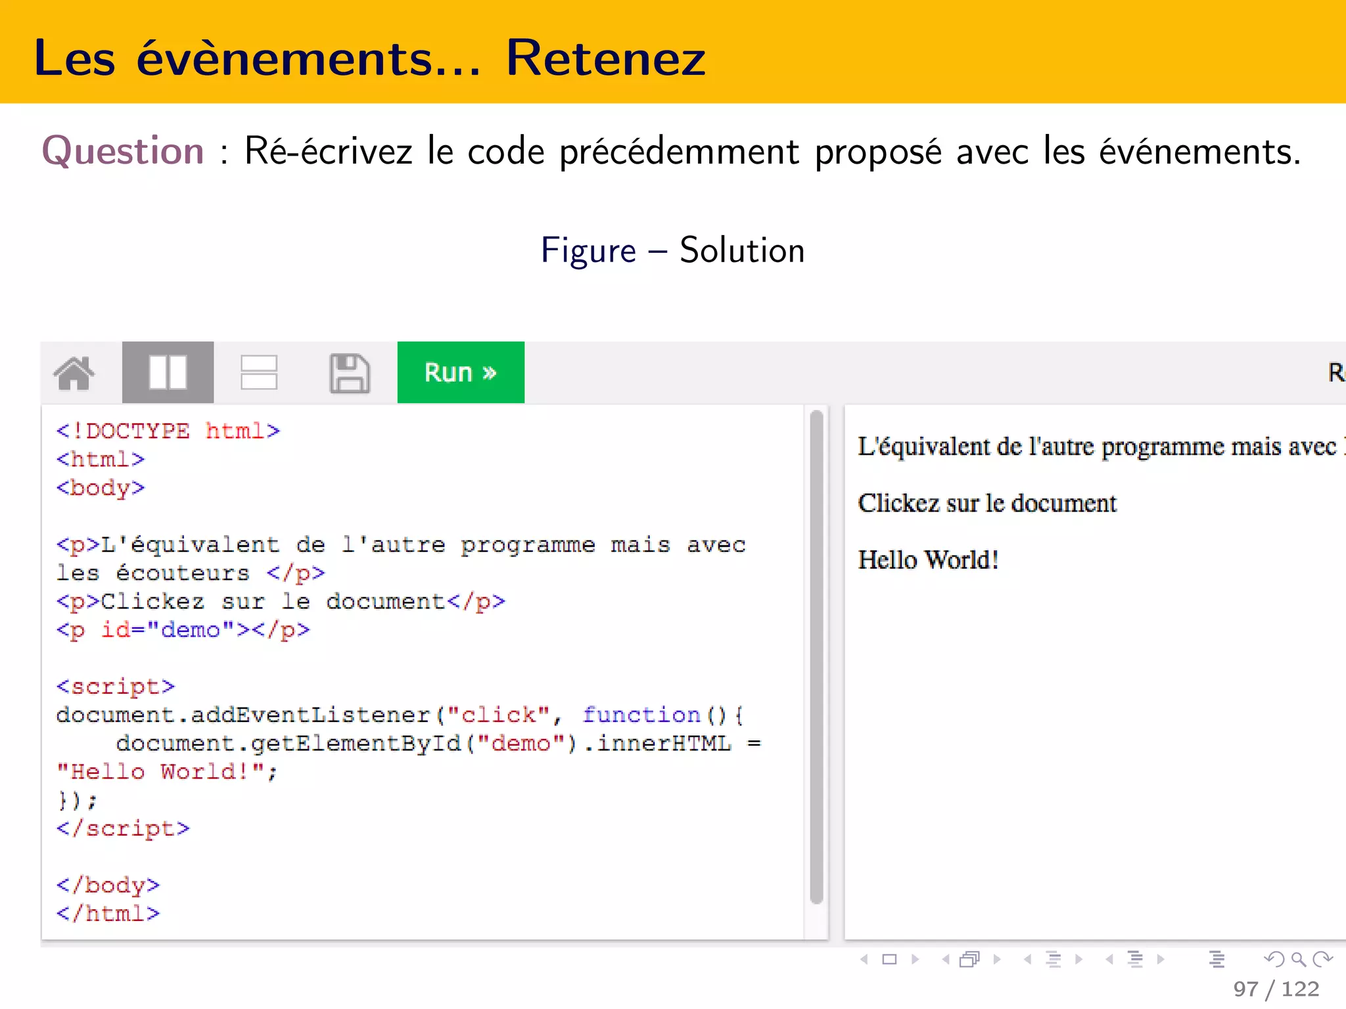Click the single slide rectangle navigation icon

click(x=889, y=960)
